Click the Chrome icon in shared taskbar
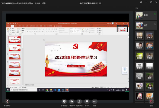159x108 pixels. point(47,90)
